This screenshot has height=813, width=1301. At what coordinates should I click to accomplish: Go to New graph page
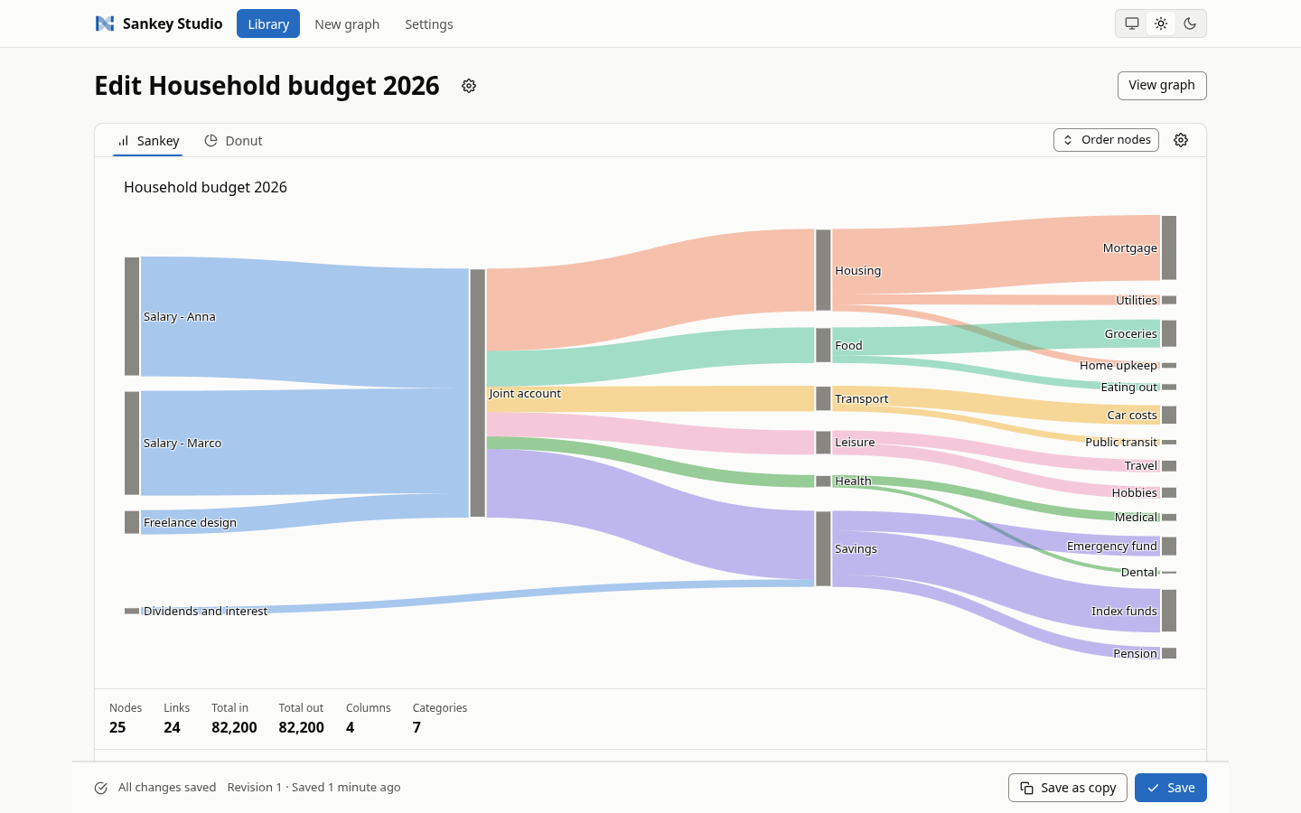(347, 23)
